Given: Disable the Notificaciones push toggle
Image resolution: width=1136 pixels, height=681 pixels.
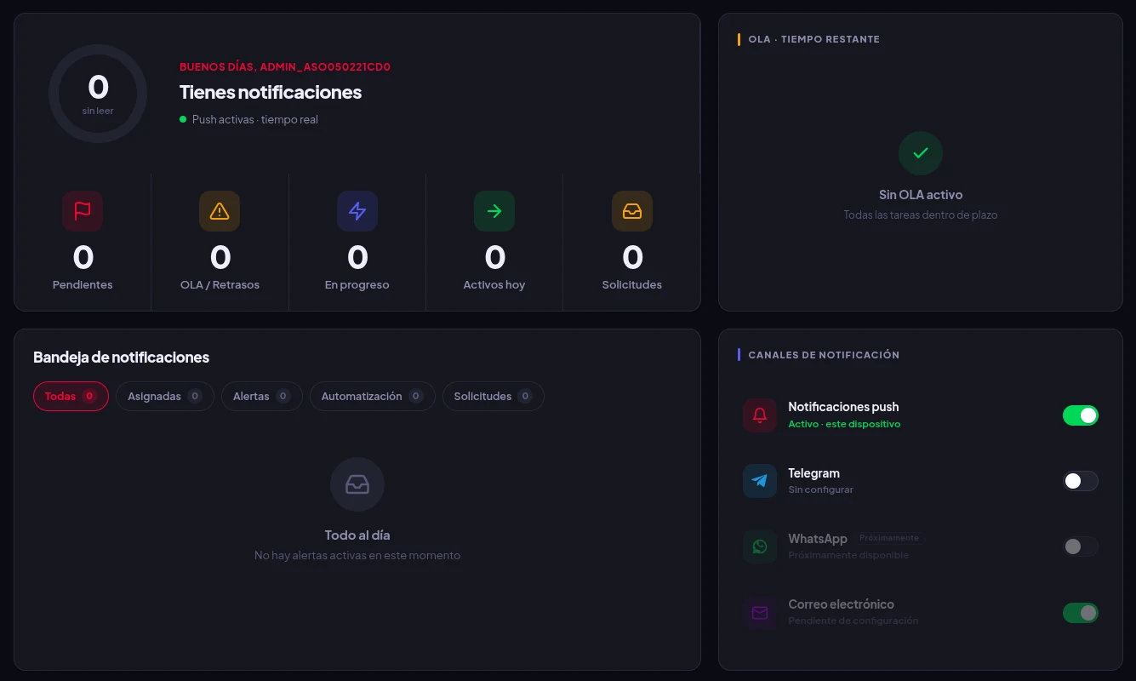Looking at the screenshot, I should point(1081,415).
